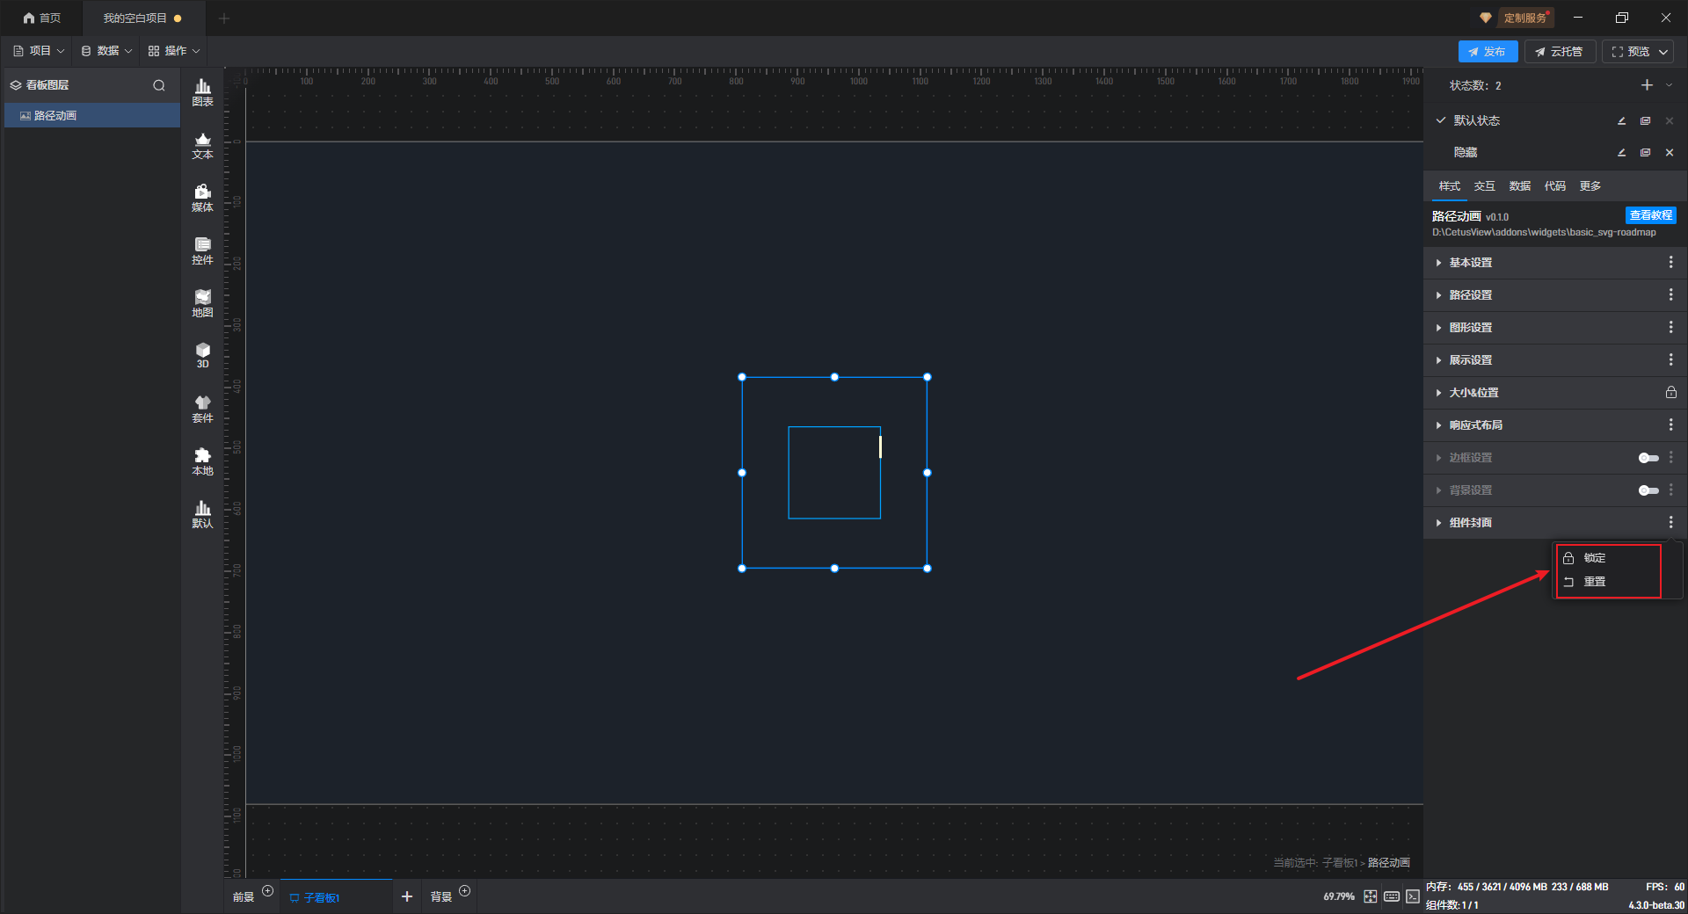Image resolution: width=1688 pixels, height=914 pixels.
Task: Click the 云托管 cloud hosting button
Action: pyautogui.click(x=1560, y=52)
